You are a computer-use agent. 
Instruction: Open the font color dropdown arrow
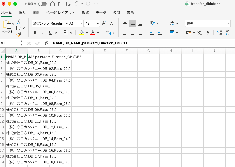(x=98, y=33)
